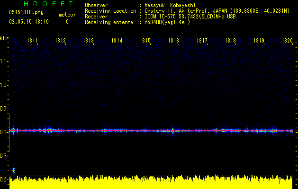Screen dimensions: 298x189
Task: Click the 0.8 kHz frequency label
Action: pos(4,132)
